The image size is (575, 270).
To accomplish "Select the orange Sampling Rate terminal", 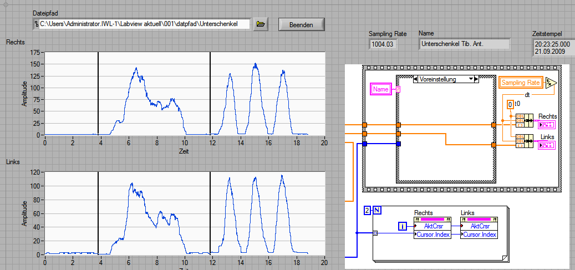I will click(x=521, y=83).
